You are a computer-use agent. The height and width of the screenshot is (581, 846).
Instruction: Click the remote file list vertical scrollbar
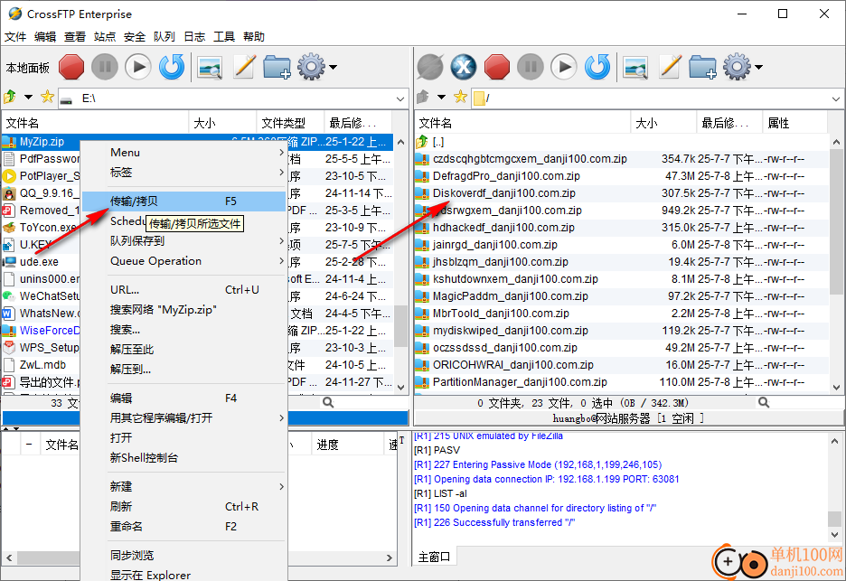coord(836,221)
